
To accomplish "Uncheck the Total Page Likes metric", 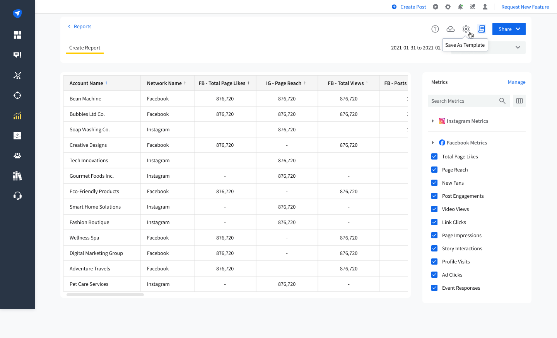I will point(434,156).
